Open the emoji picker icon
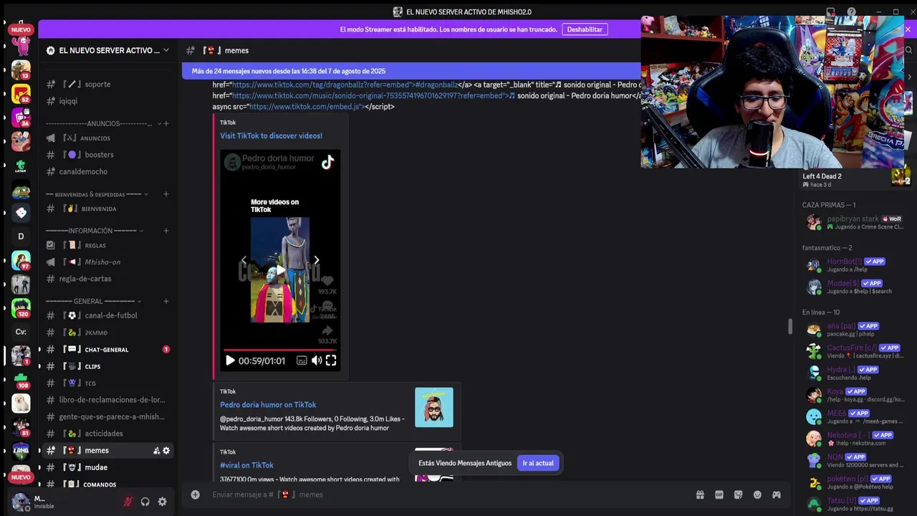The image size is (917, 516). click(757, 494)
